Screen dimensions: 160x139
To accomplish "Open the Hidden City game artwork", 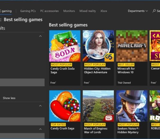I will coord(98,46).
